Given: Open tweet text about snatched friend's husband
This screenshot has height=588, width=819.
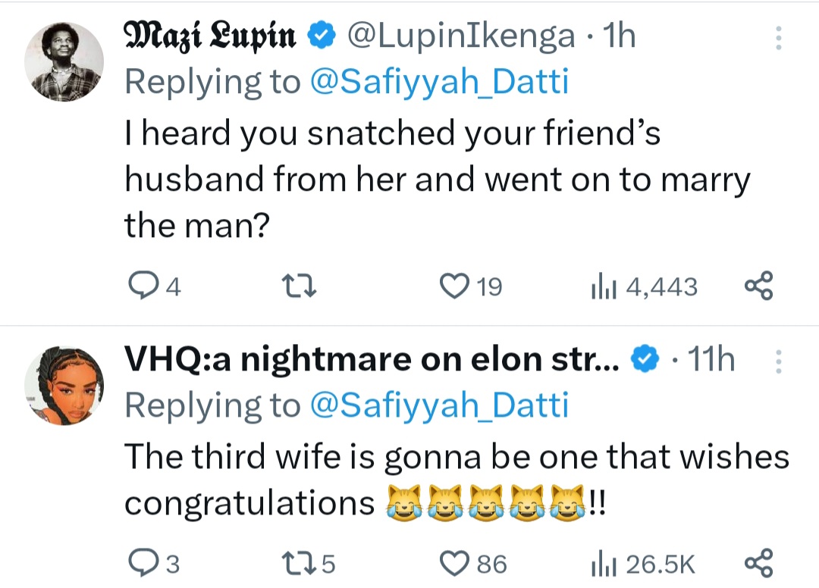Looking at the screenshot, I should tap(436, 180).
